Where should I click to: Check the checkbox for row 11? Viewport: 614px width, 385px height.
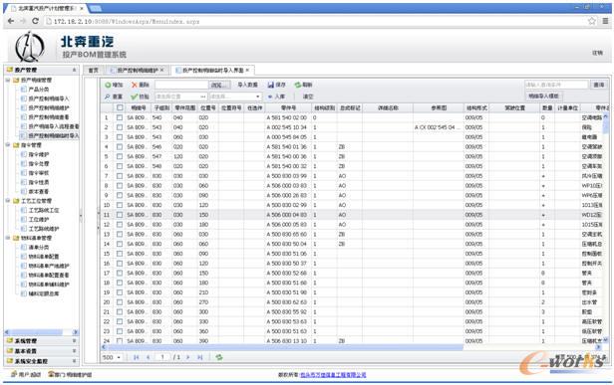[120, 215]
